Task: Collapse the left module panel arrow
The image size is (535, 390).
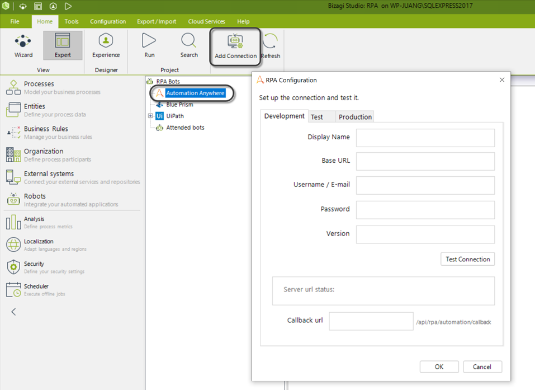Action: 13,312
